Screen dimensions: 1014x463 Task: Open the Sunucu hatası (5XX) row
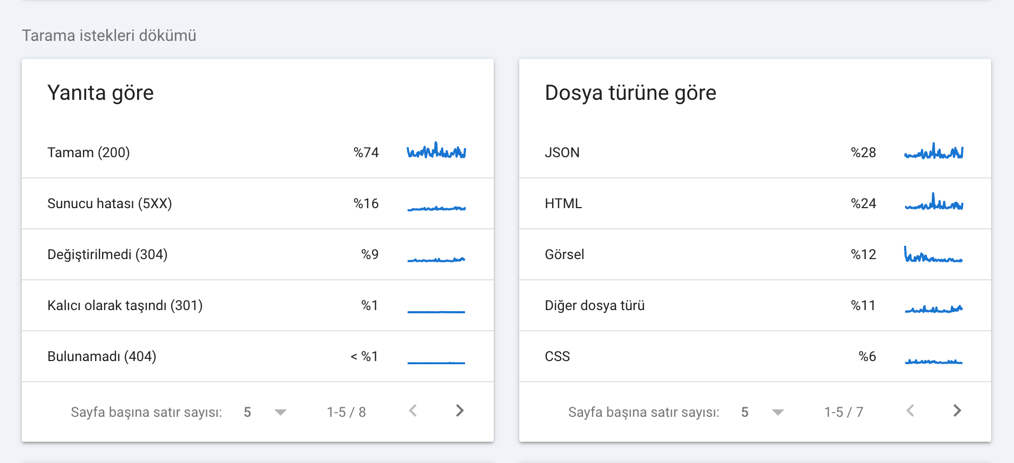click(258, 203)
